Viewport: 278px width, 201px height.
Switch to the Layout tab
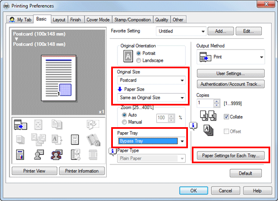click(59, 19)
